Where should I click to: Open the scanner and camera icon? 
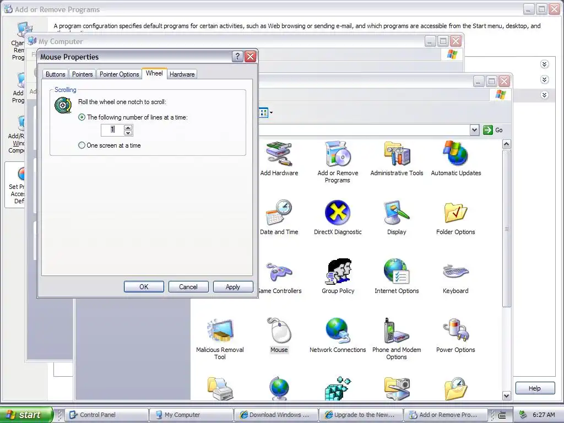(397, 388)
